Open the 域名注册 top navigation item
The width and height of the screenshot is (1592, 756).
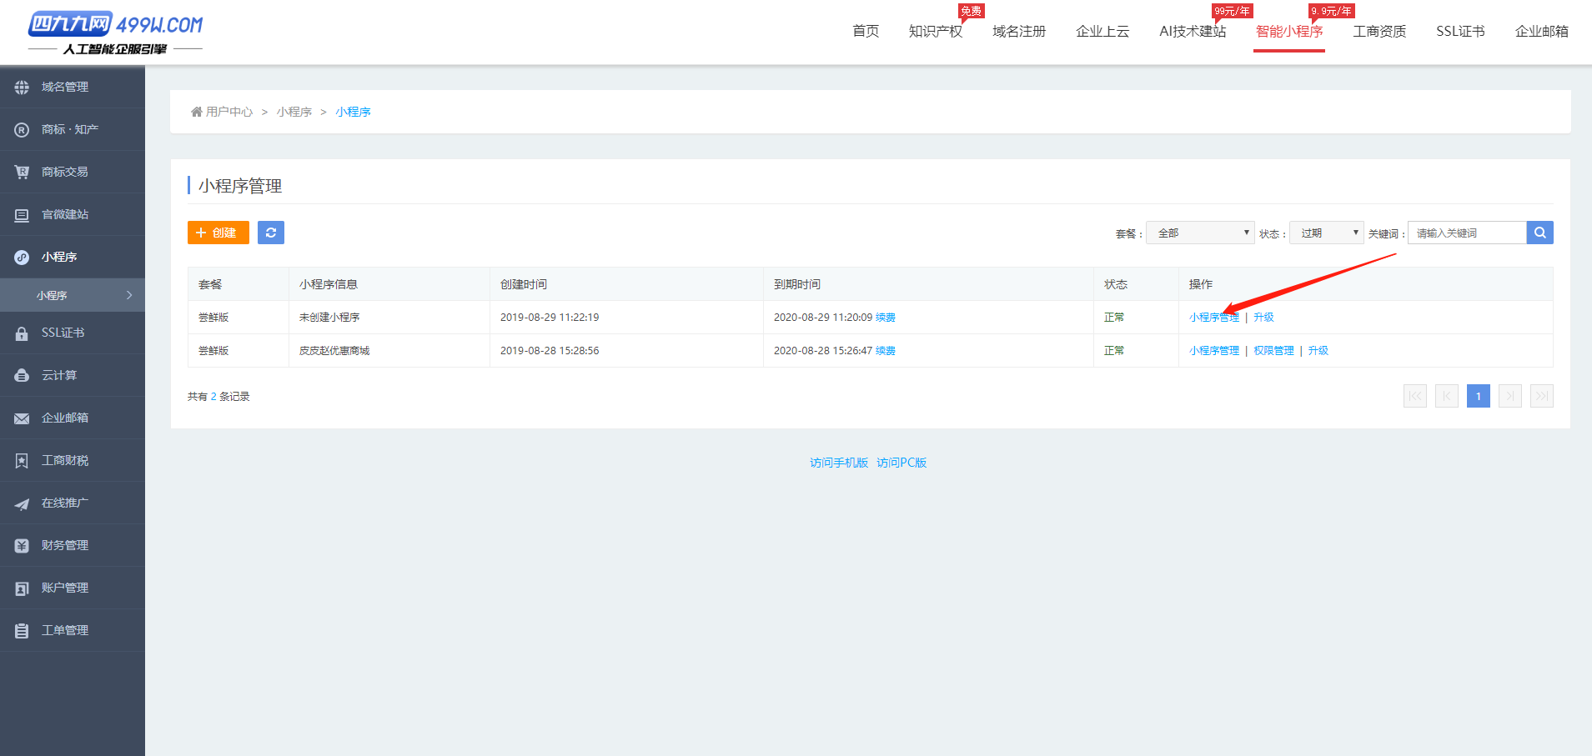(1018, 32)
